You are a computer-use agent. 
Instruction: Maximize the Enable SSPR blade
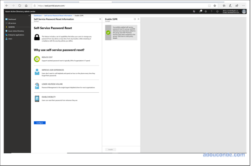click(135, 19)
